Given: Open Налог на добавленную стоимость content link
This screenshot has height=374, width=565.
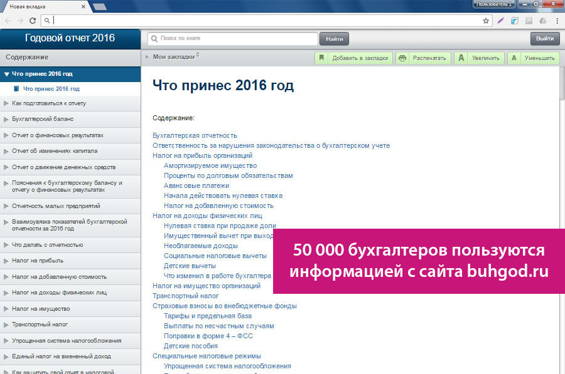Looking at the screenshot, I should (218, 206).
